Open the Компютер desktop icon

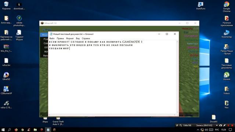pyautogui.click(x=227, y=34)
